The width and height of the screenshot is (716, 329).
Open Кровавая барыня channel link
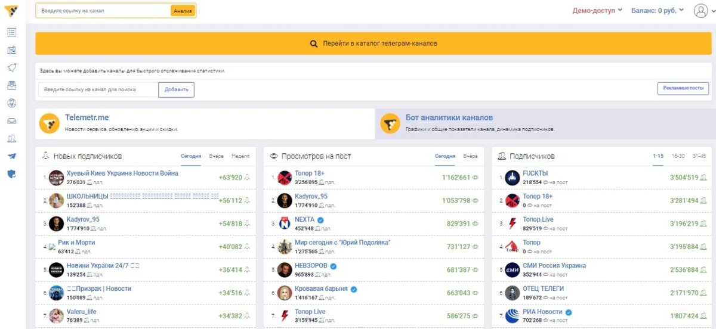[x=322, y=289]
